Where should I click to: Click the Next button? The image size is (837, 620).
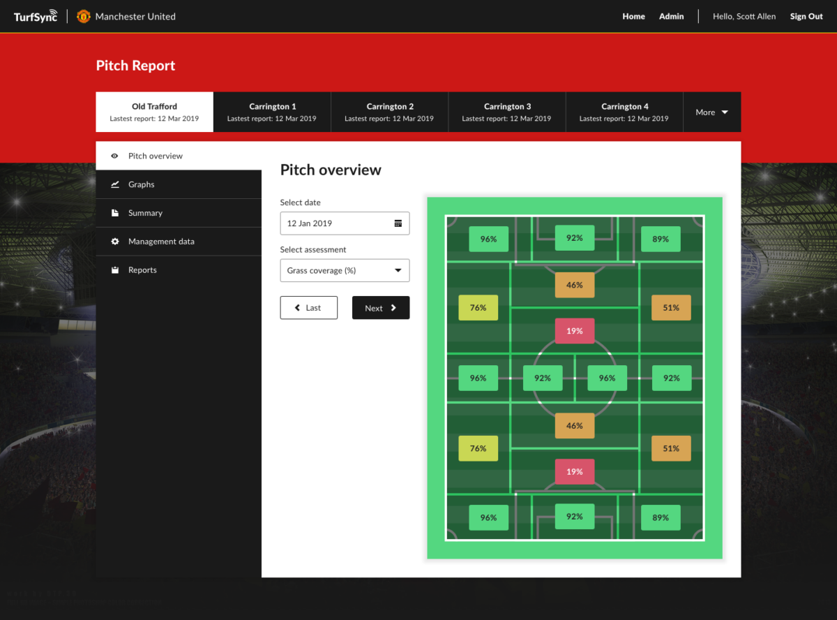381,307
